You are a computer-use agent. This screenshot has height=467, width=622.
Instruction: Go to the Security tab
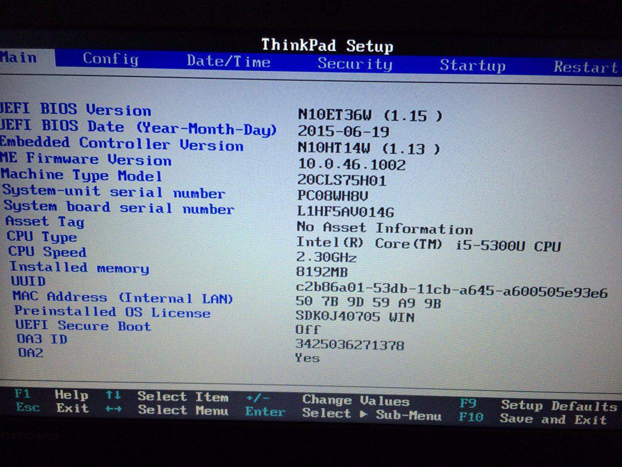coord(355,64)
